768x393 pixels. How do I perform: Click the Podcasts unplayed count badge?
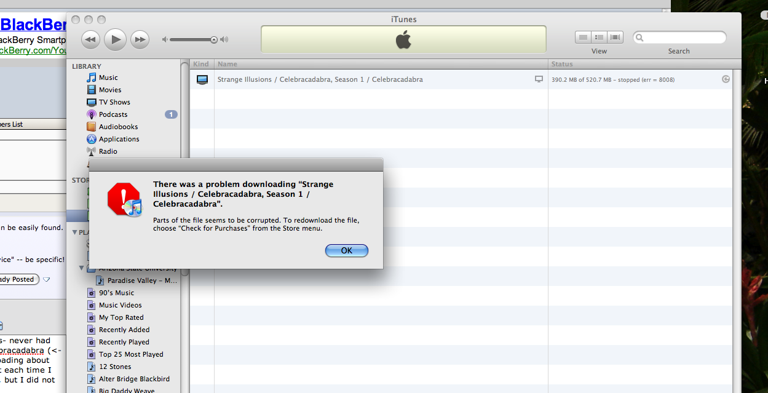tap(171, 114)
